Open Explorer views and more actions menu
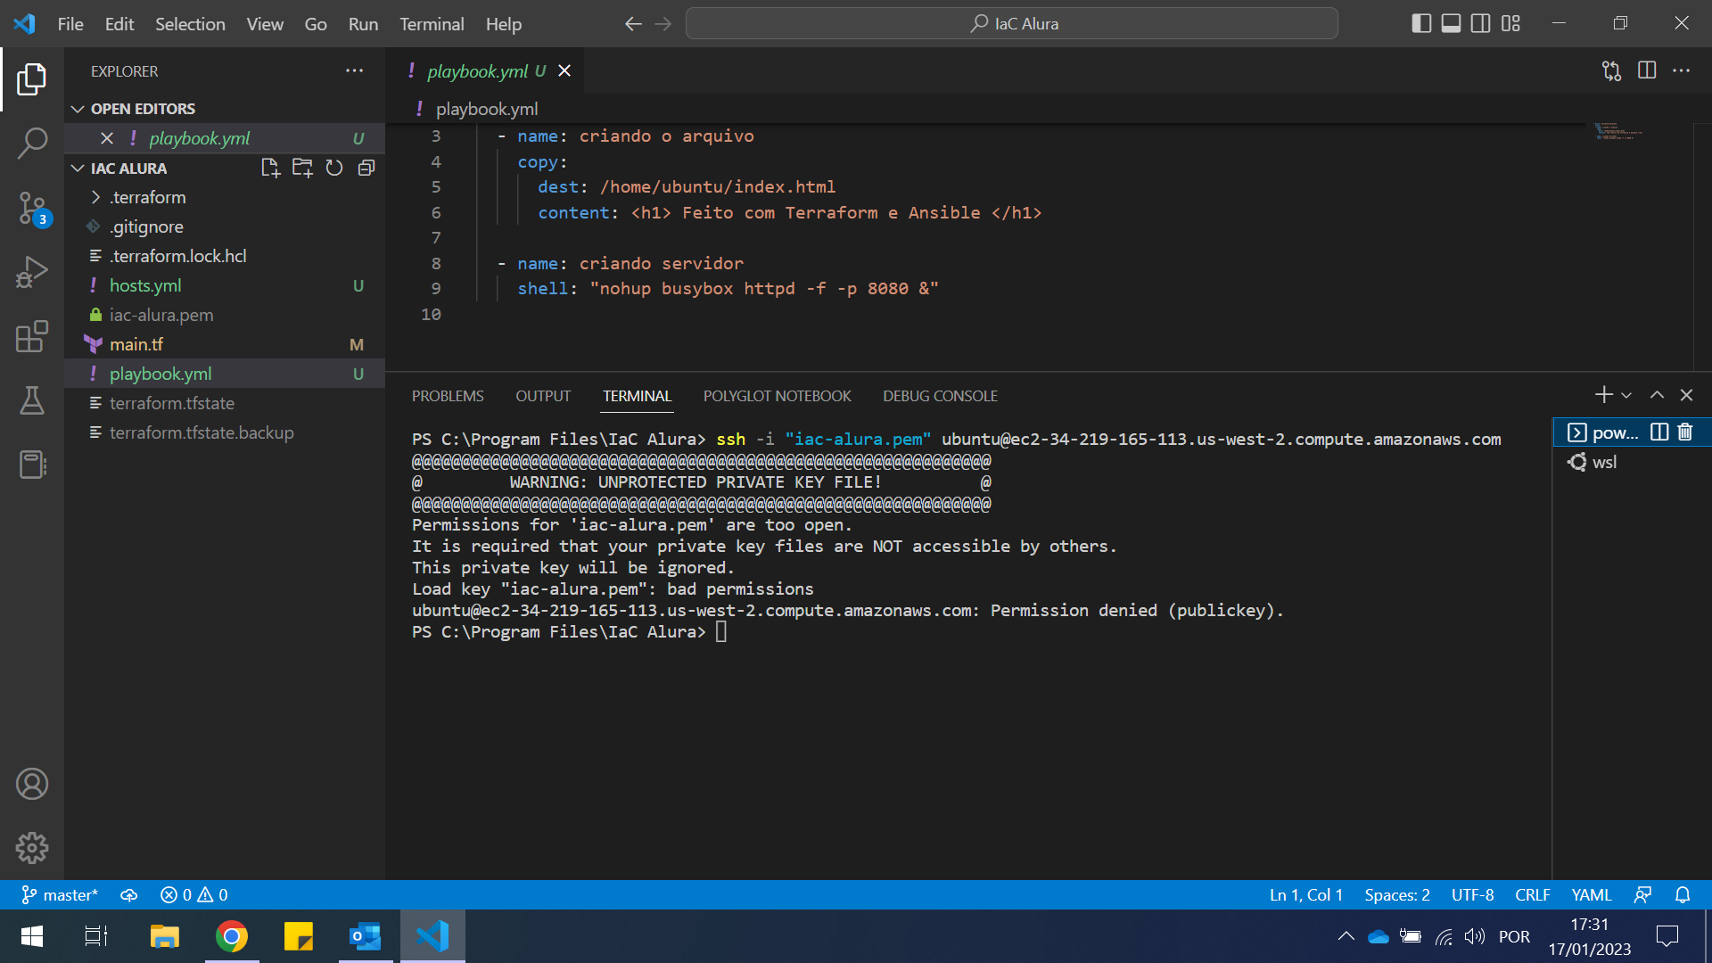 coord(354,70)
